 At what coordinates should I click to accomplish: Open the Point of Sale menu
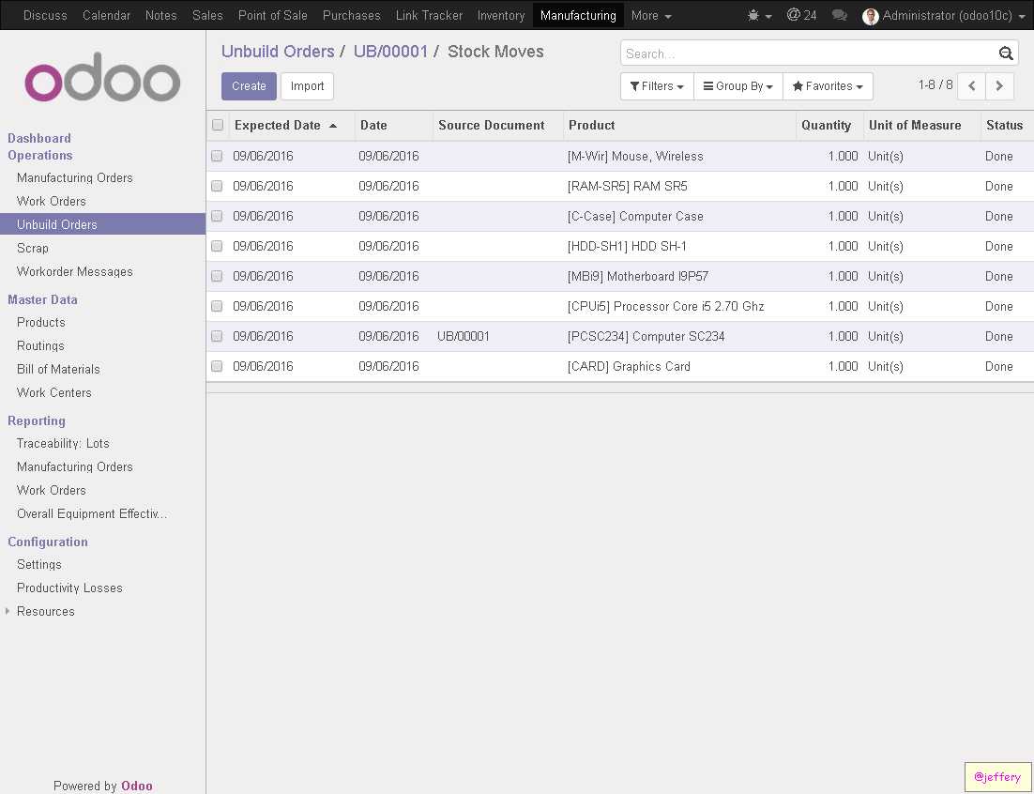click(272, 15)
